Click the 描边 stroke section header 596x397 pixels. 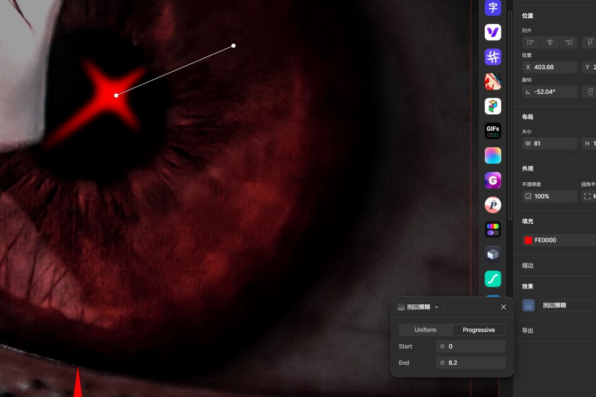click(528, 265)
